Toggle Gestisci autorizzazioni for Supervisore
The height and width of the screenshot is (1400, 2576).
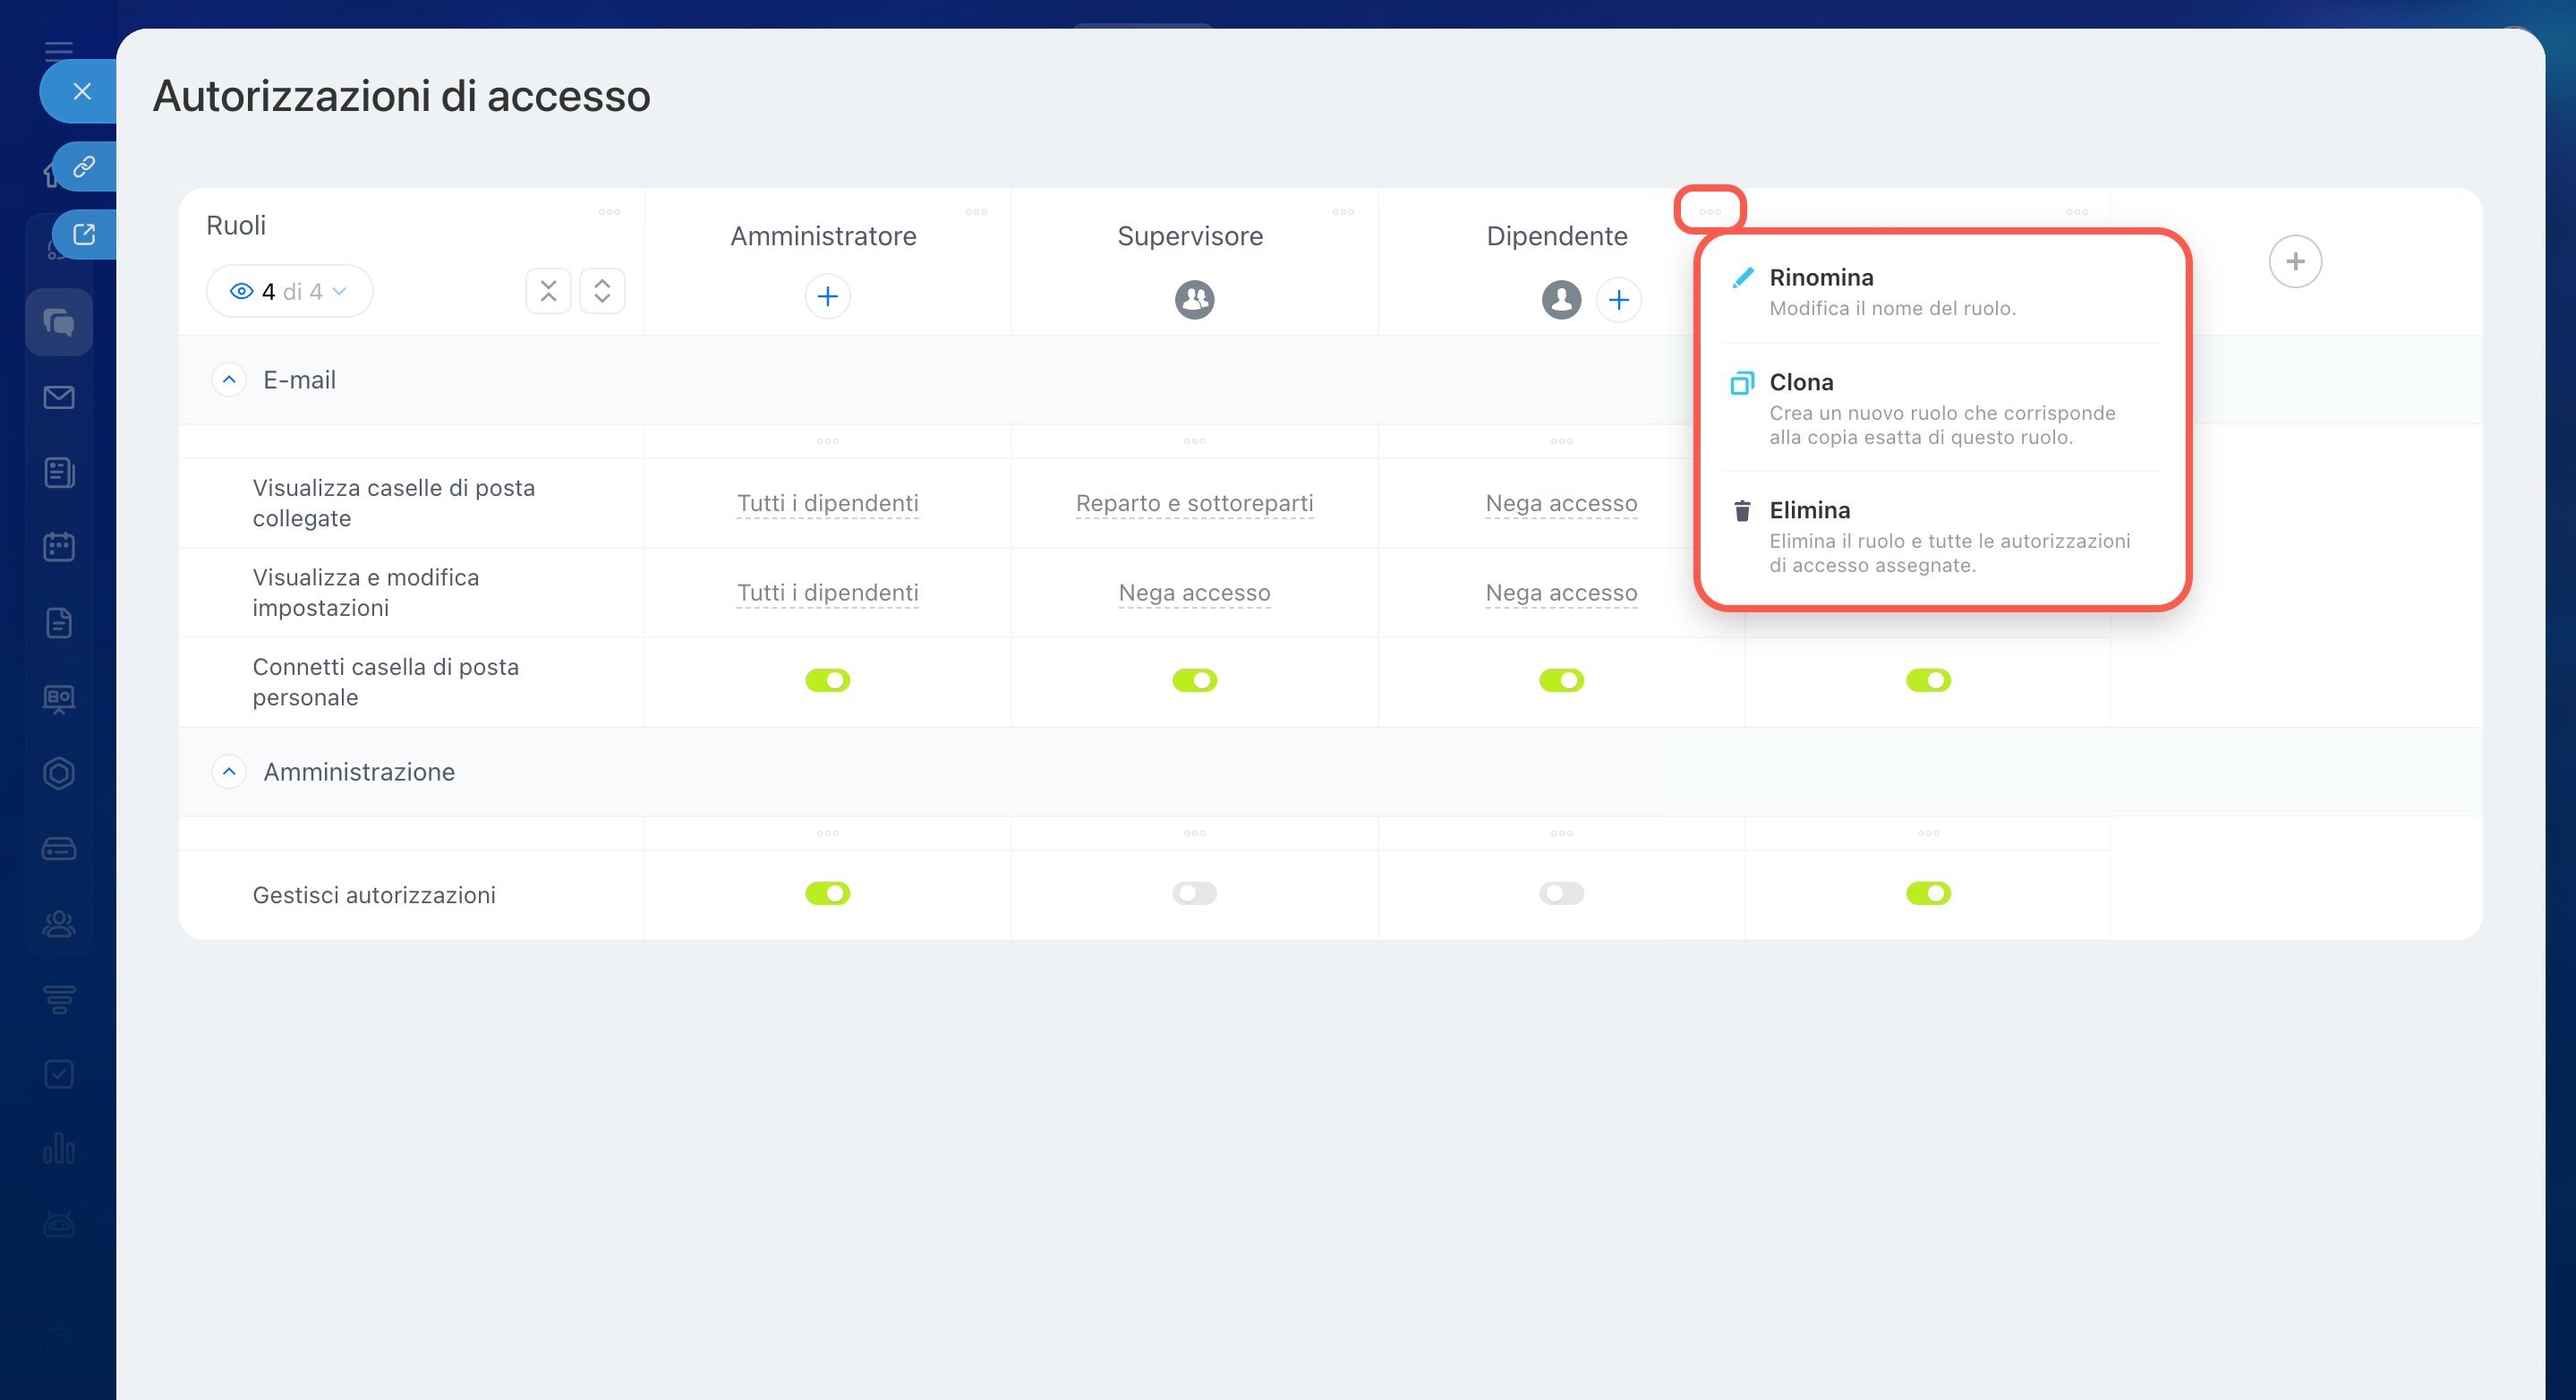(1194, 893)
